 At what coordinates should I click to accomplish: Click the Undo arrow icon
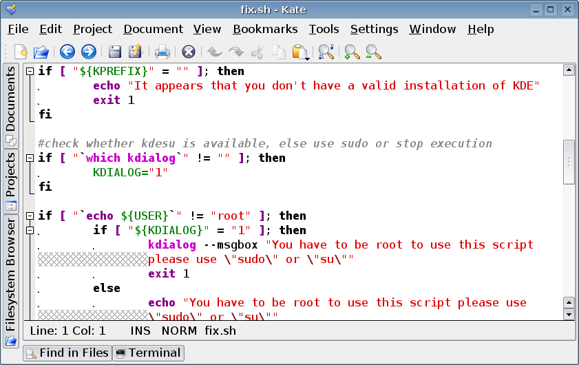215,52
